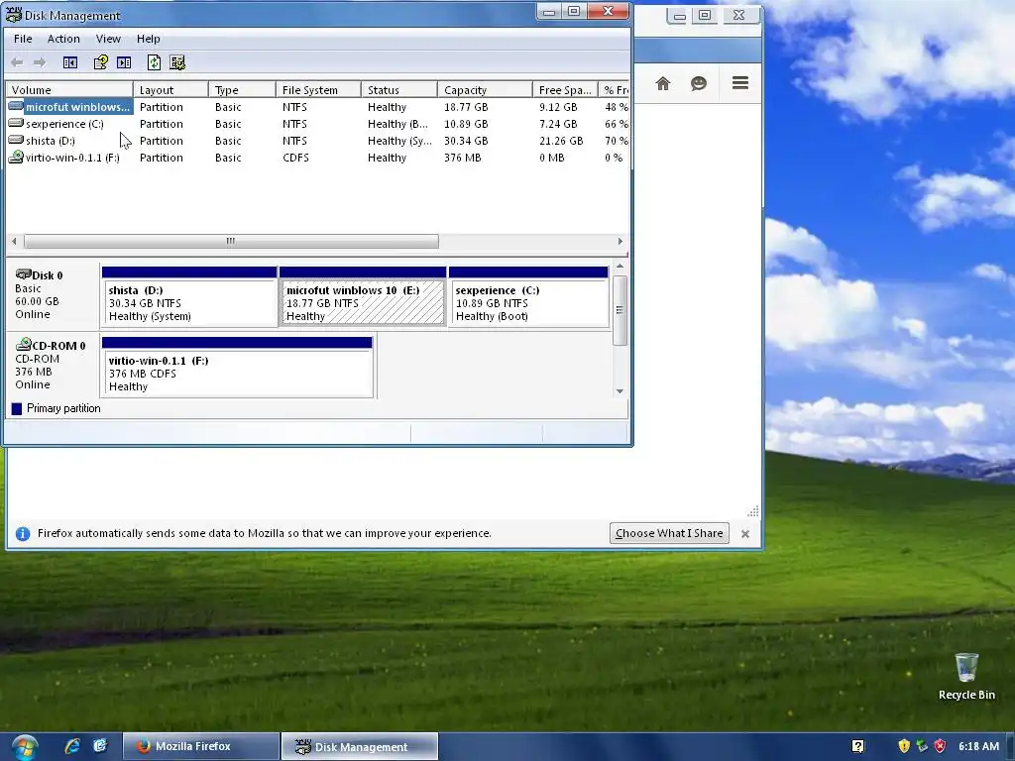Screen dimensions: 1015x761
Task: Click the CD-ROM 0 disc icon
Action: tap(24, 344)
